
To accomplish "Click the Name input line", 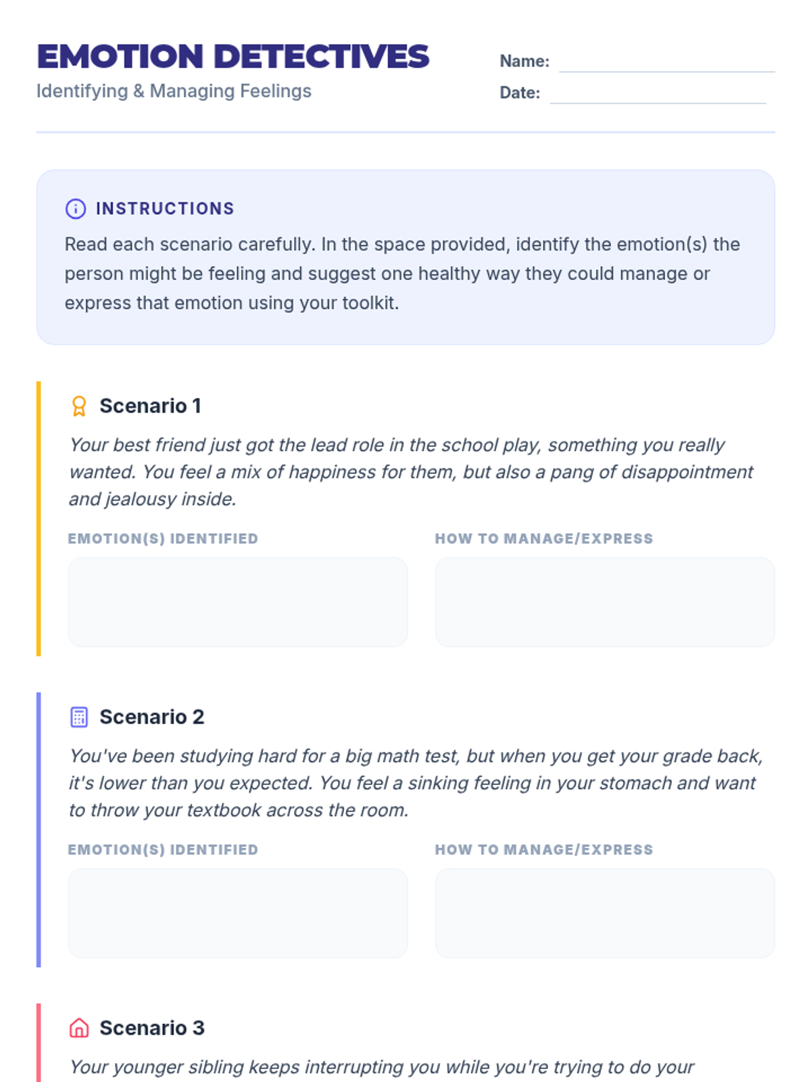I will click(x=666, y=62).
